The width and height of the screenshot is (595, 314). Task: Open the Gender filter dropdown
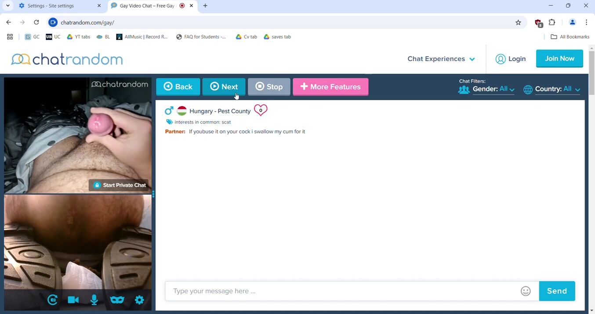point(493,89)
